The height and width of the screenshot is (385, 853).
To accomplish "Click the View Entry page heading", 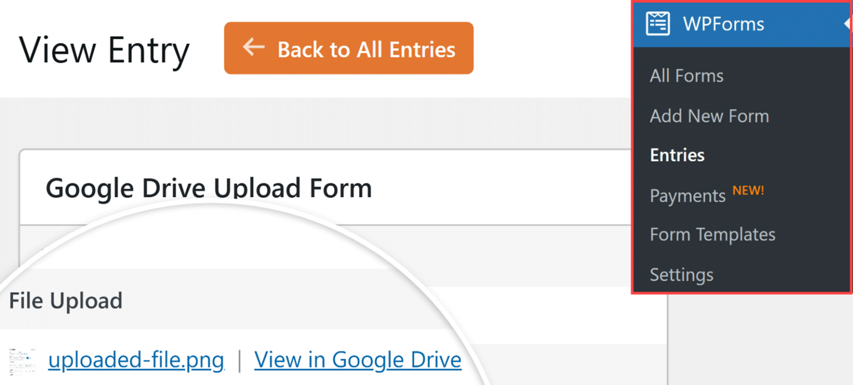I will (104, 49).
